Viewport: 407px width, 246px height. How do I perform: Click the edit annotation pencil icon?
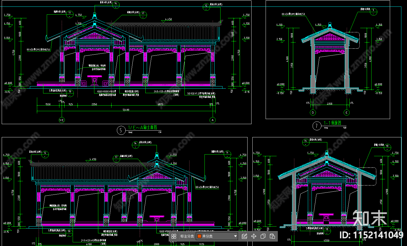click(x=244, y=236)
